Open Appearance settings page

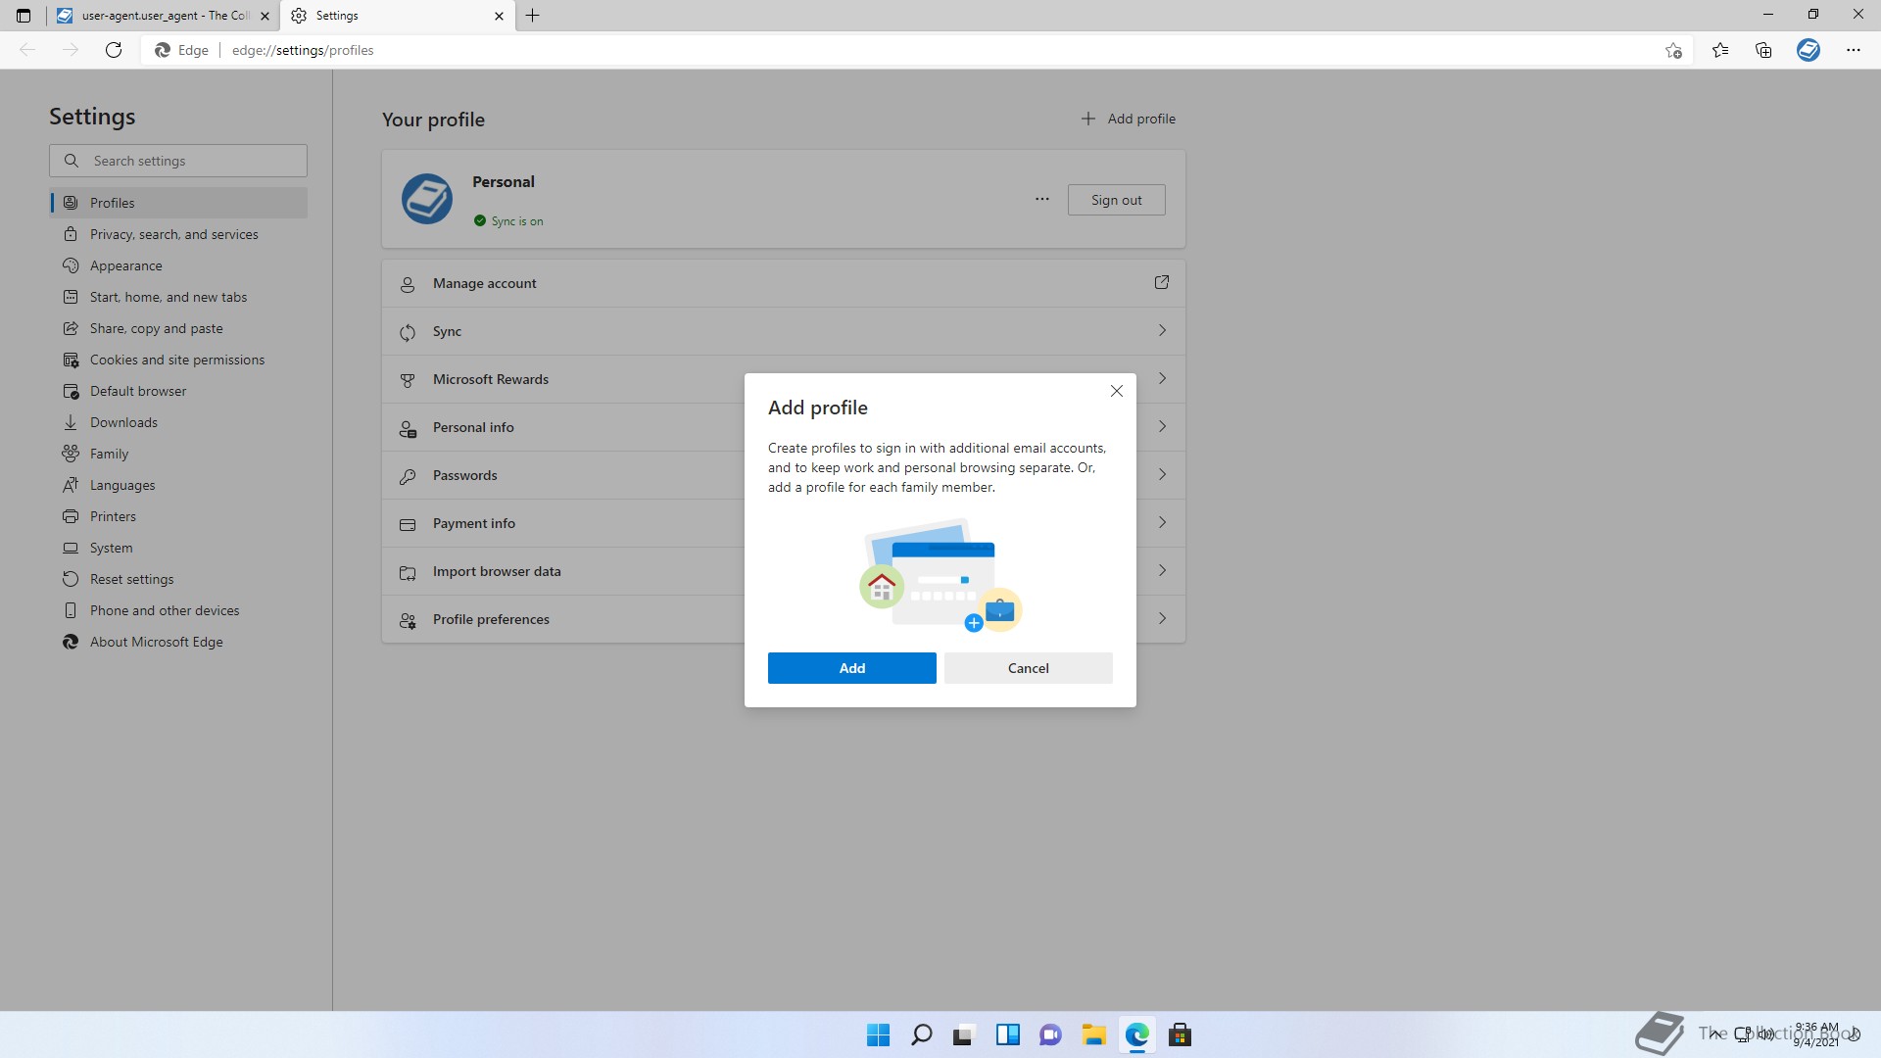point(178,265)
